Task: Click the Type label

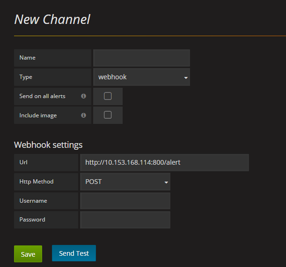Action: 26,77
